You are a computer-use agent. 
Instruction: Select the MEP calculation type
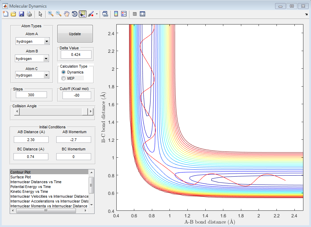(x=64, y=78)
